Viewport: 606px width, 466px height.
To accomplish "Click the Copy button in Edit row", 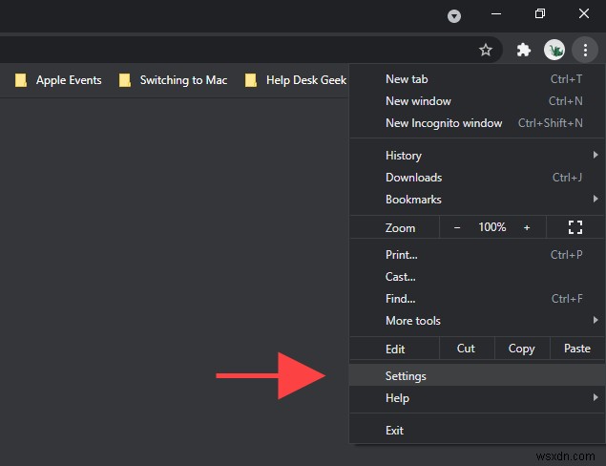I will 521,349.
